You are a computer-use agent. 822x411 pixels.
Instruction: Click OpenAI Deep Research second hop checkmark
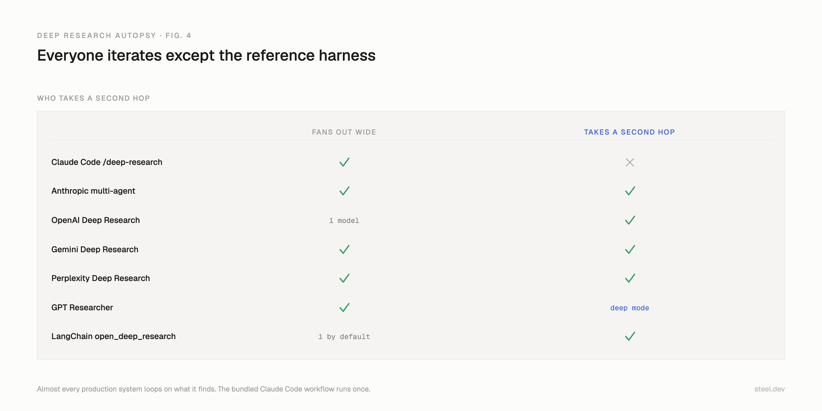630,220
